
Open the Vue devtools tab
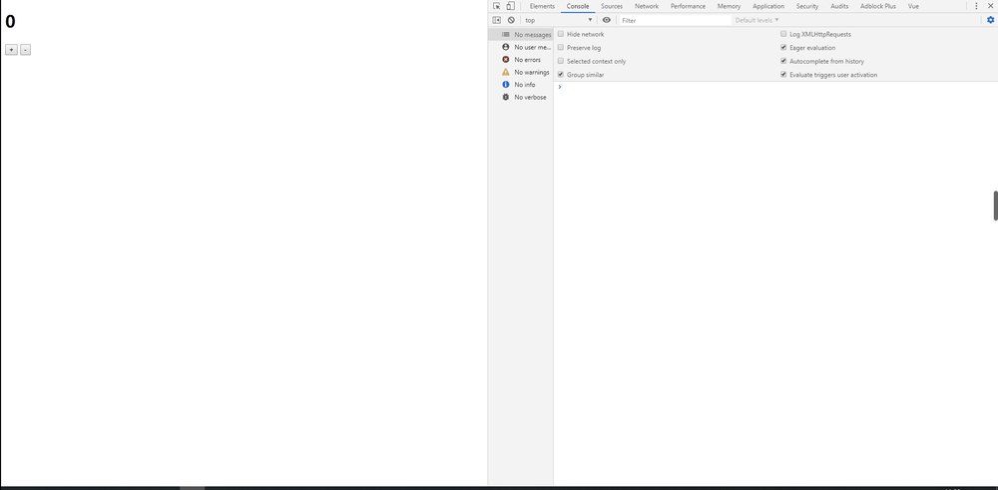click(913, 6)
